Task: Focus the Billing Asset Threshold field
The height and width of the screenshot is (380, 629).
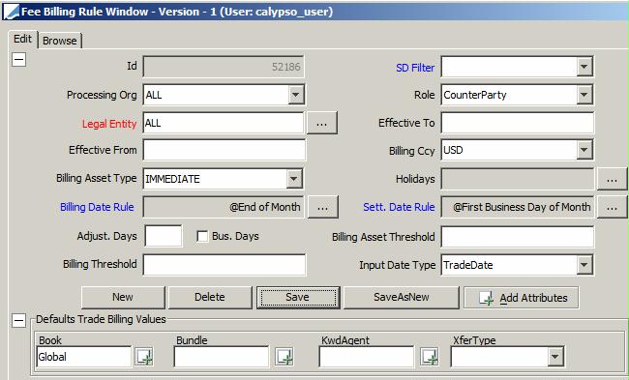Action: (x=518, y=237)
